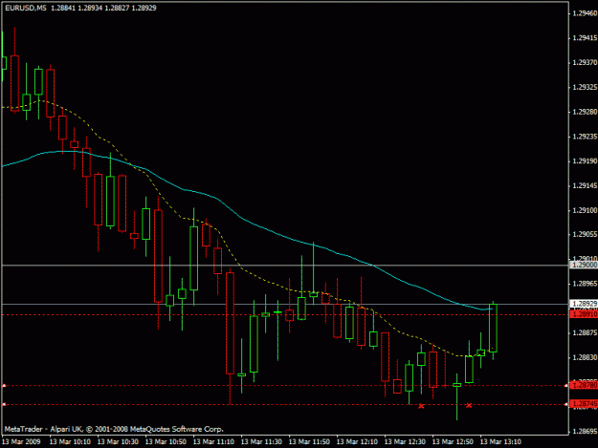598x448 pixels.
Task: Click the 13 Mar 10:30 time label
Action: coord(118,442)
